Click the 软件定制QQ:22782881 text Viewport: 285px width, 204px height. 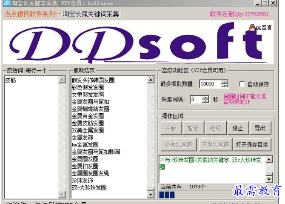(239, 14)
